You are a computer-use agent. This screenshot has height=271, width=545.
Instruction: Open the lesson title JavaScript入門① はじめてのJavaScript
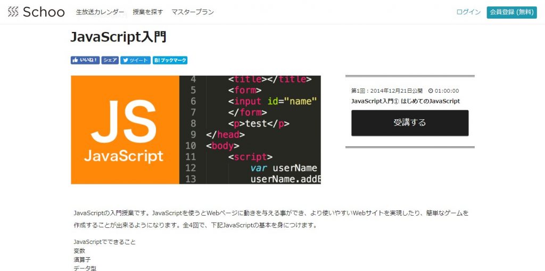tap(406, 101)
